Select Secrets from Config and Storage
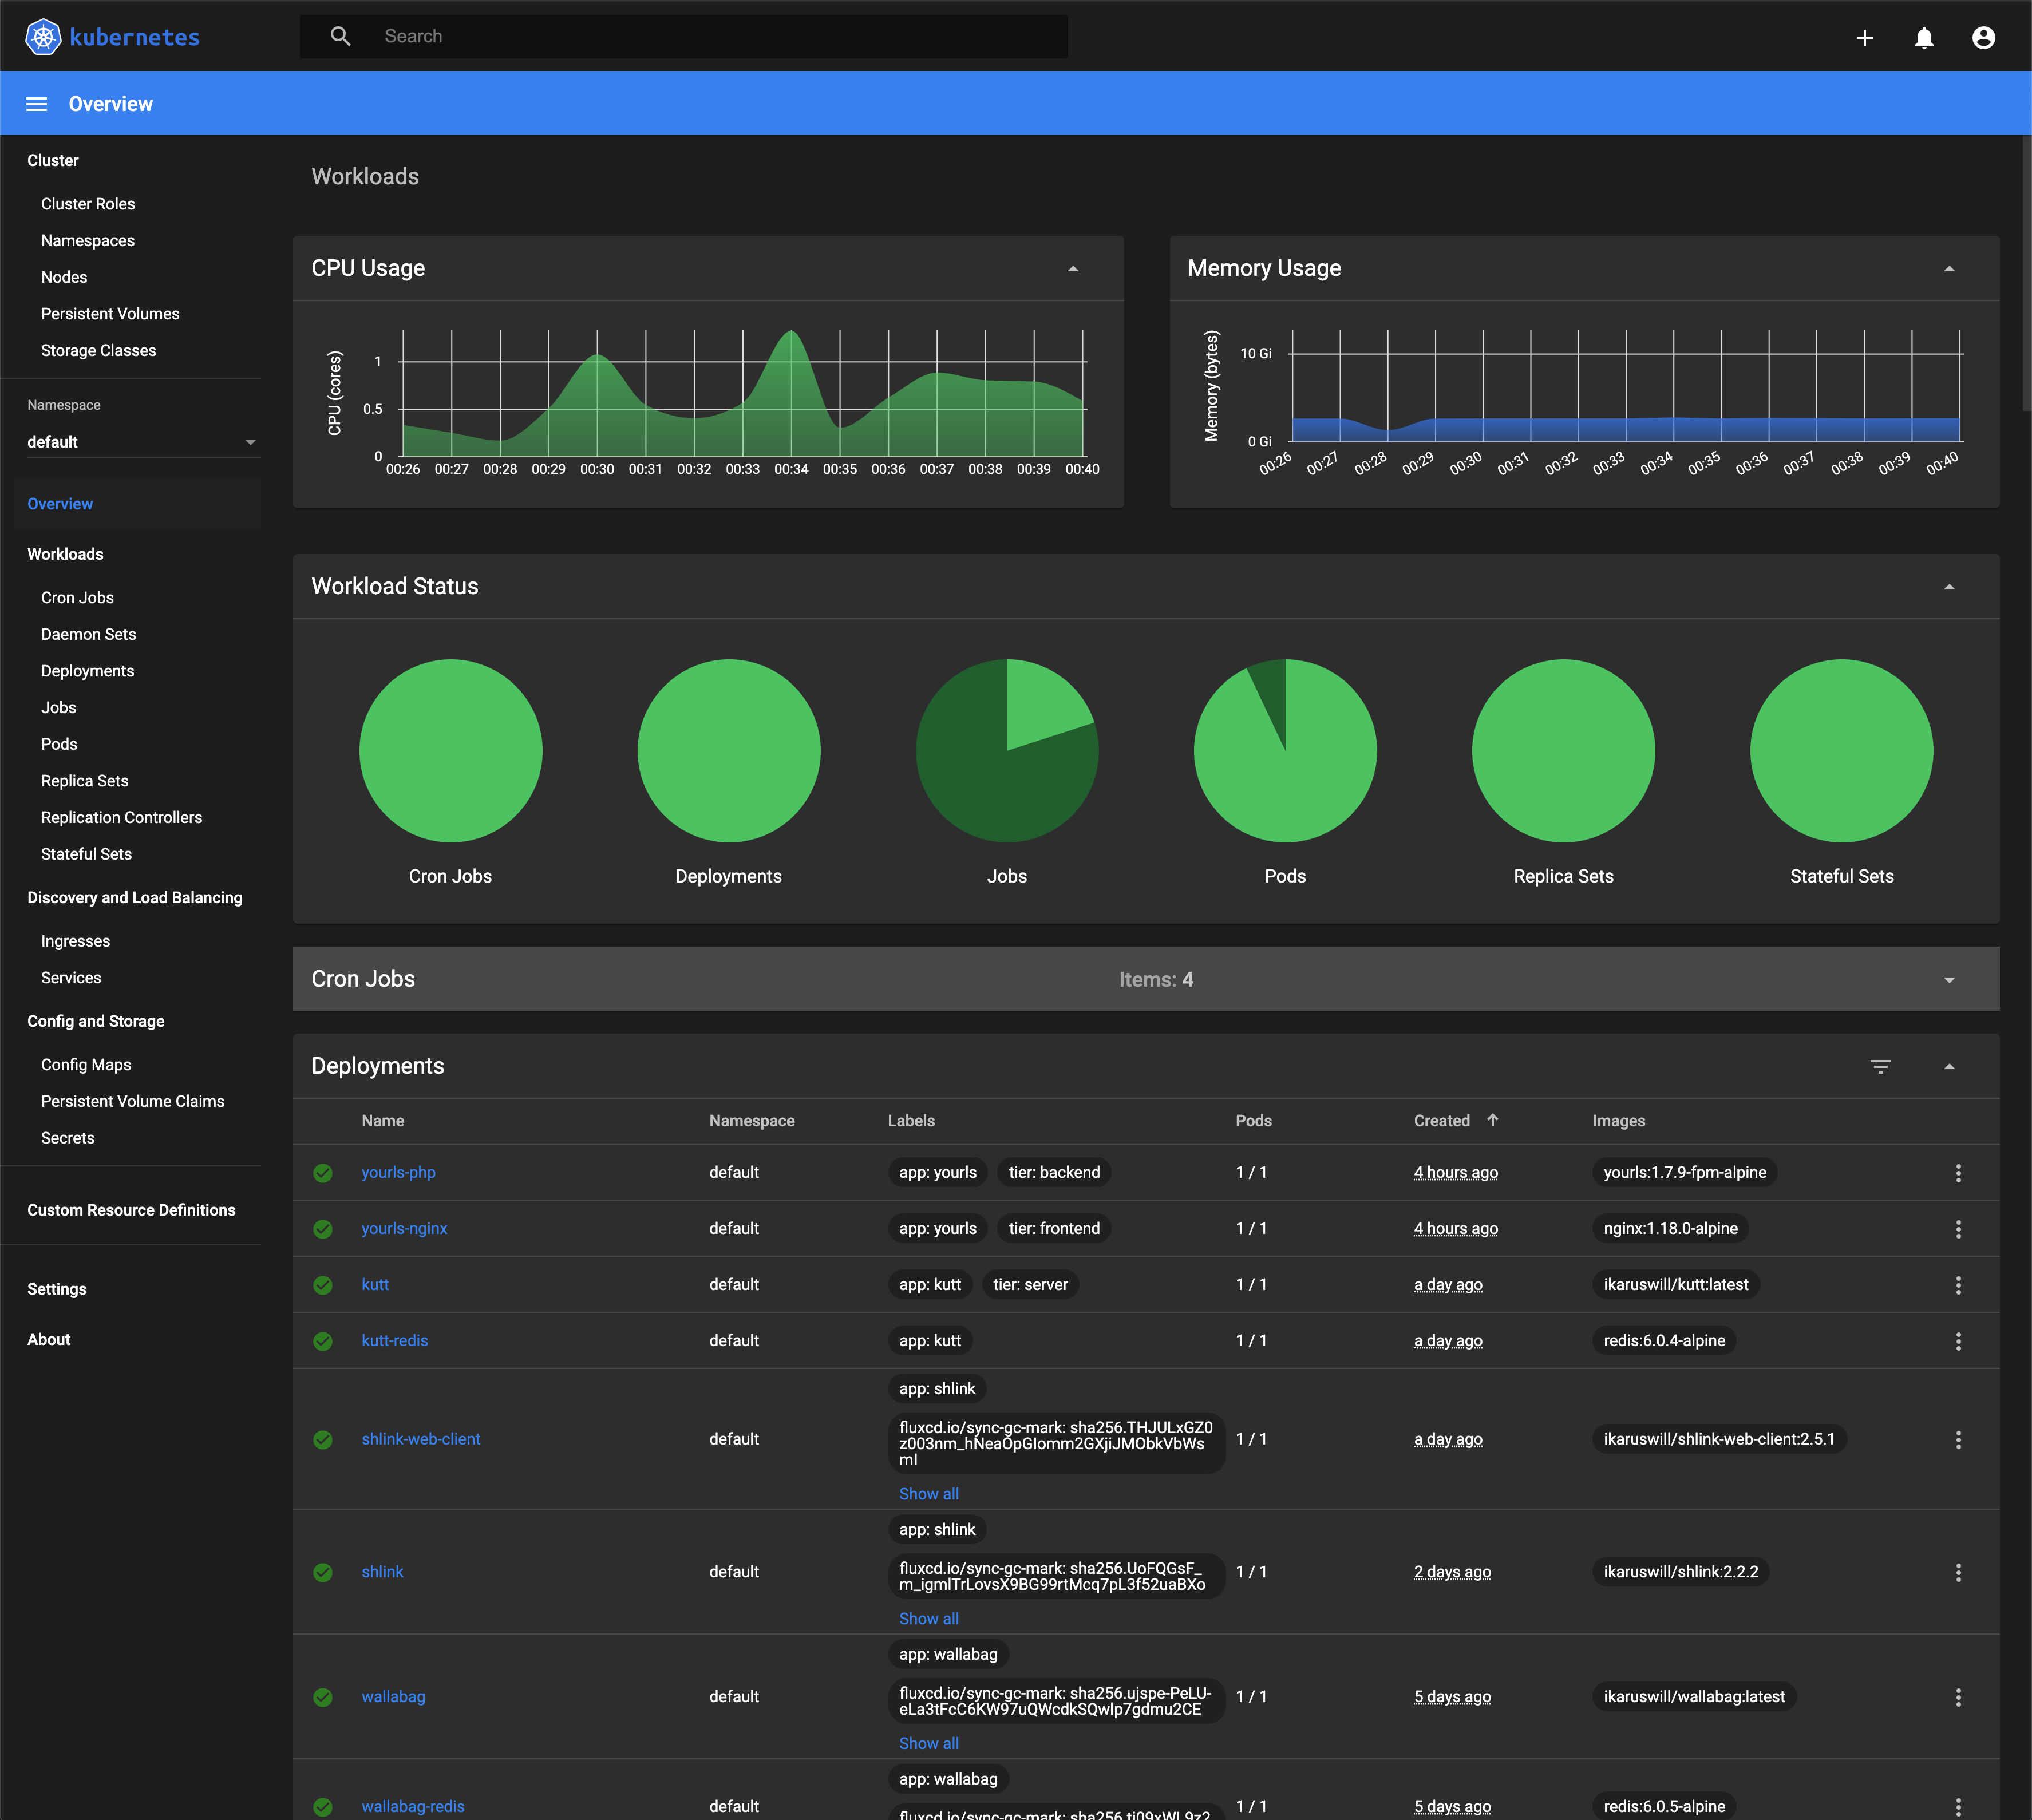The height and width of the screenshot is (1820, 2032). tap(67, 1137)
